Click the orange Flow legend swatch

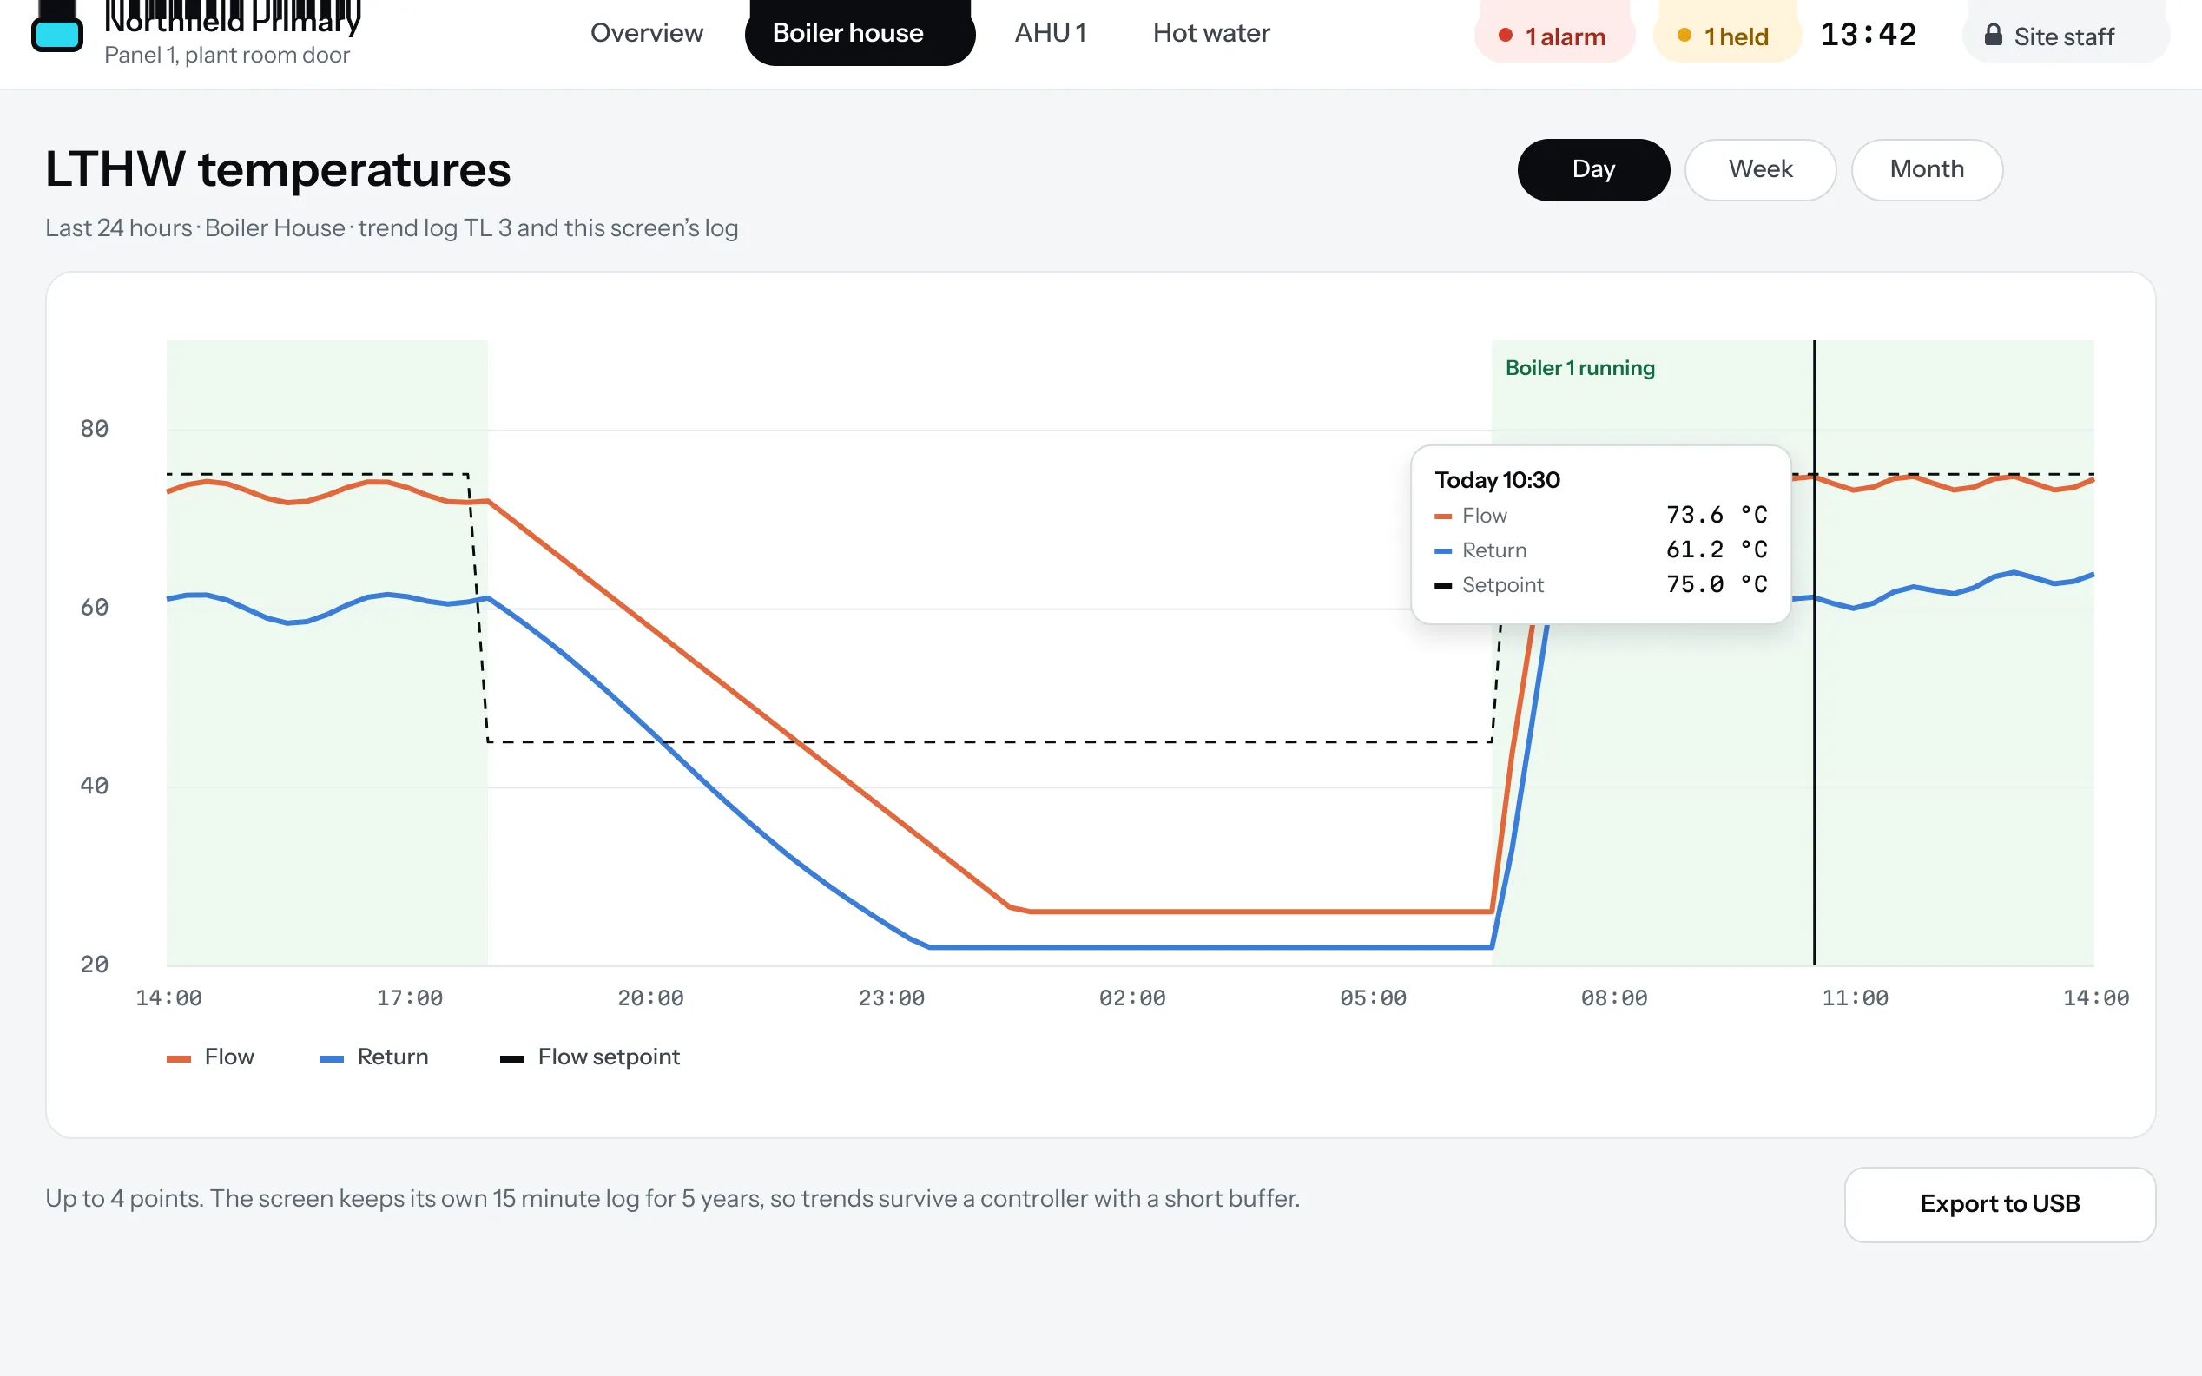(x=178, y=1058)
